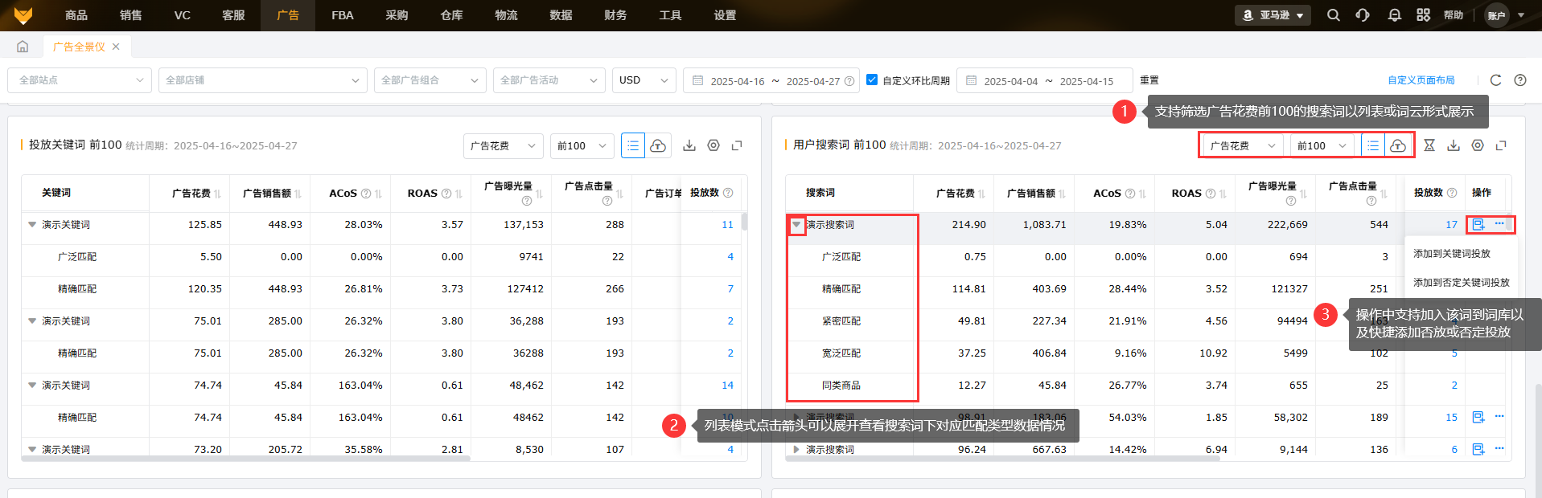The image size is (1542, 498).
Task: Select list view in keyword panel
Action: 633,145
